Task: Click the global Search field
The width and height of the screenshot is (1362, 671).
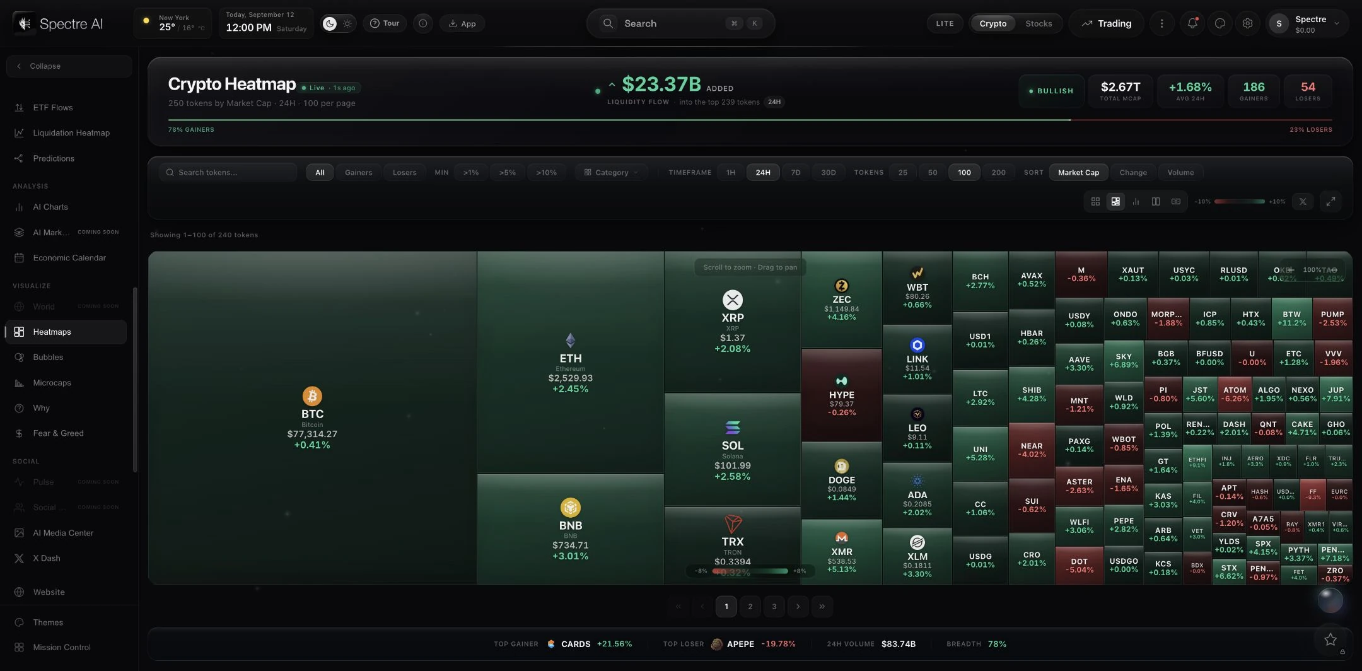Action: coord(680,23)
